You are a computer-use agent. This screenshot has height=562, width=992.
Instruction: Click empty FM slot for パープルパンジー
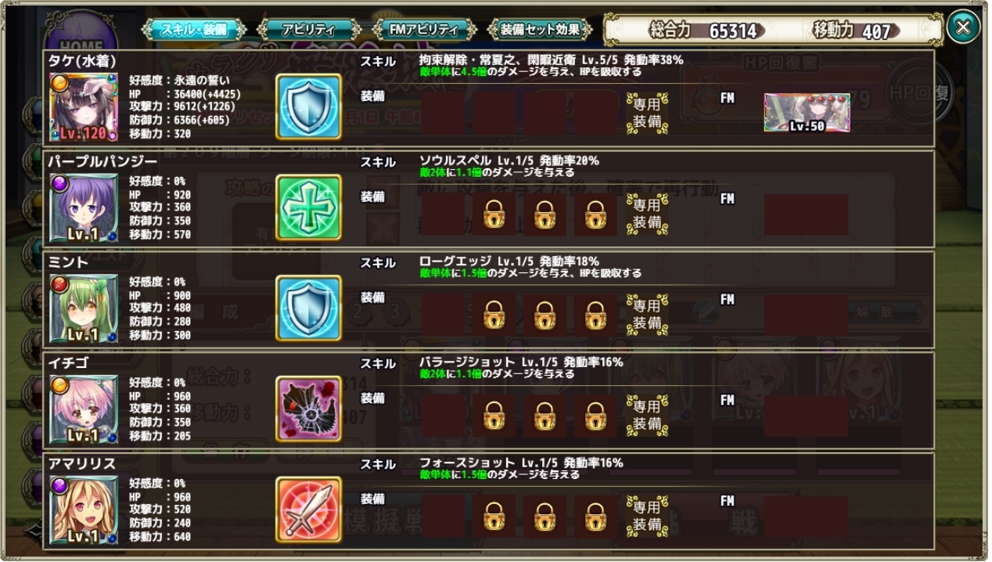click(807, 214)
